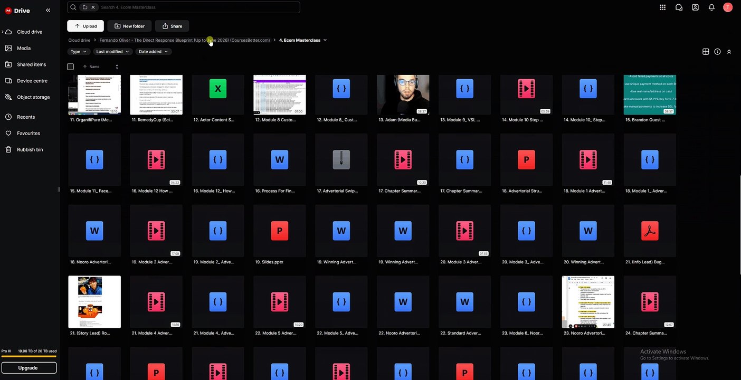Show the info panel
The height and width of the screenshot is (380, 741).
[717, 52]
